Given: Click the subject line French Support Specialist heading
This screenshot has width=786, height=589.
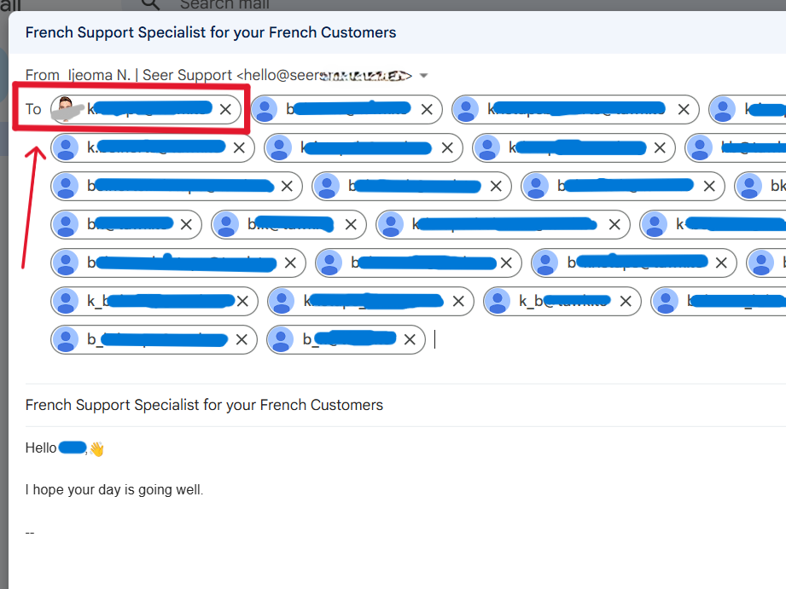Looking at the screenshot, I should click(x=209, y=32).
